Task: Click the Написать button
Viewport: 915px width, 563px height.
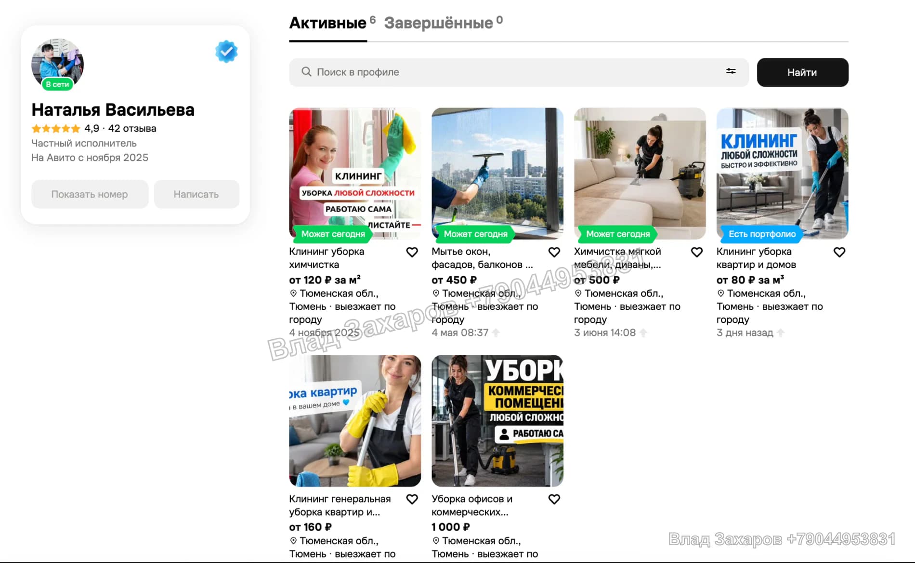Action: [196, 194]
